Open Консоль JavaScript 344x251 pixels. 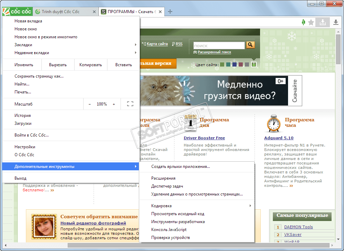[197, 230]
